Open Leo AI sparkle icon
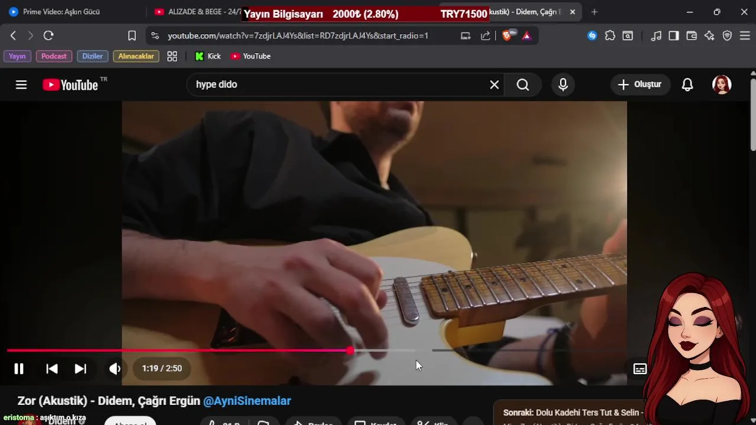 (x=709, y=35)
